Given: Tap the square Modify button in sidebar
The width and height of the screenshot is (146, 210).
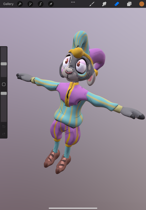Looking at the screenshot, I should click(4, 84).
